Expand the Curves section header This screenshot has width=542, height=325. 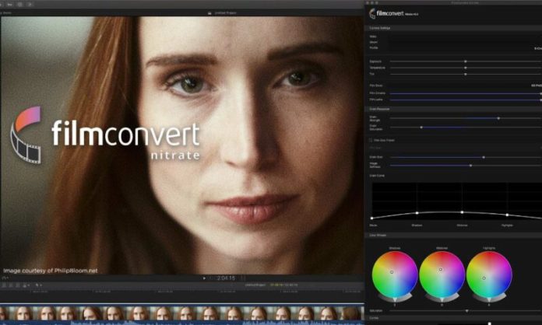pyautogui.click(x=374, y=317)
